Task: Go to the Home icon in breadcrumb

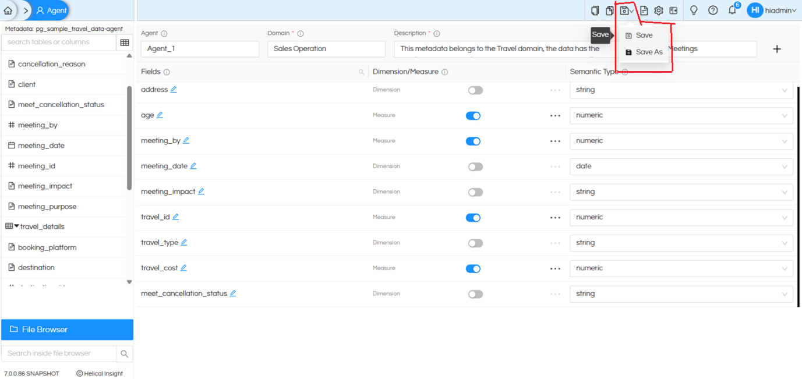Action: (x=8, y=10)
